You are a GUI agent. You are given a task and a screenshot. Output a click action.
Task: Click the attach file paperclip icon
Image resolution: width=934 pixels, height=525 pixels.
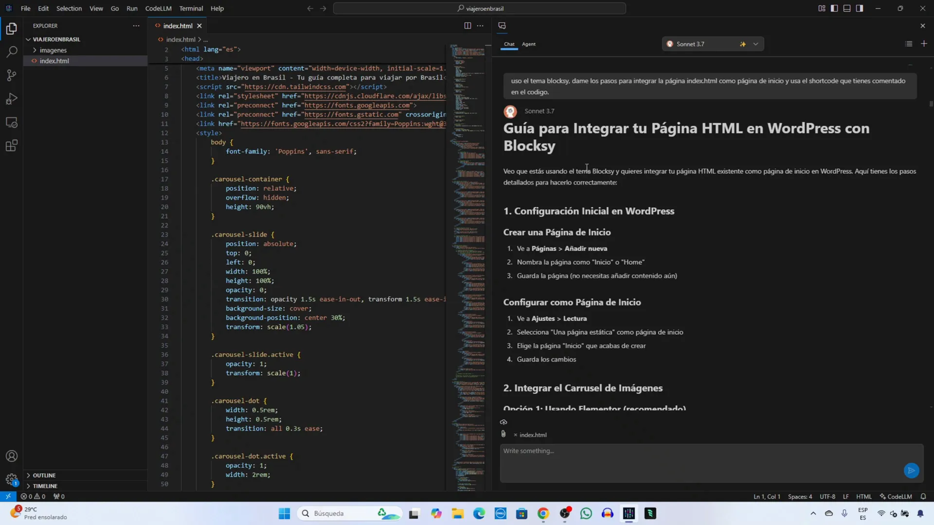coord(504,434)
